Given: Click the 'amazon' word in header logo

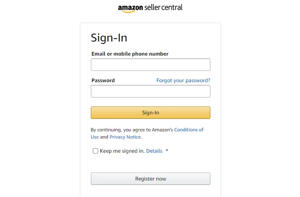Looking at the screenshot, I should click(x=129, y=7).
